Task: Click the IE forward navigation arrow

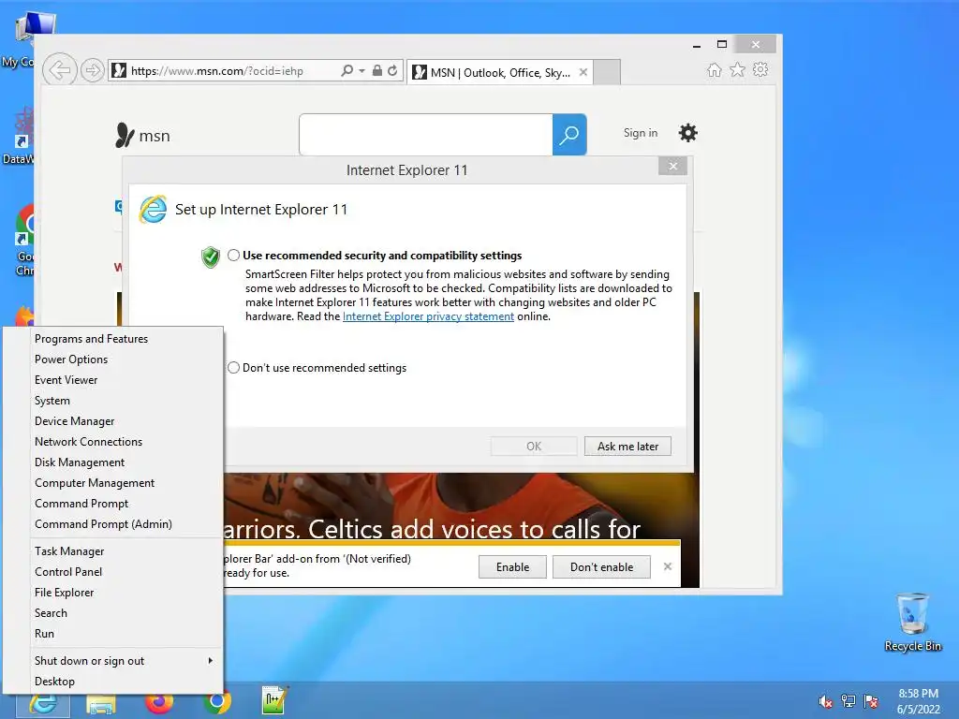Action: pos(93,70)
